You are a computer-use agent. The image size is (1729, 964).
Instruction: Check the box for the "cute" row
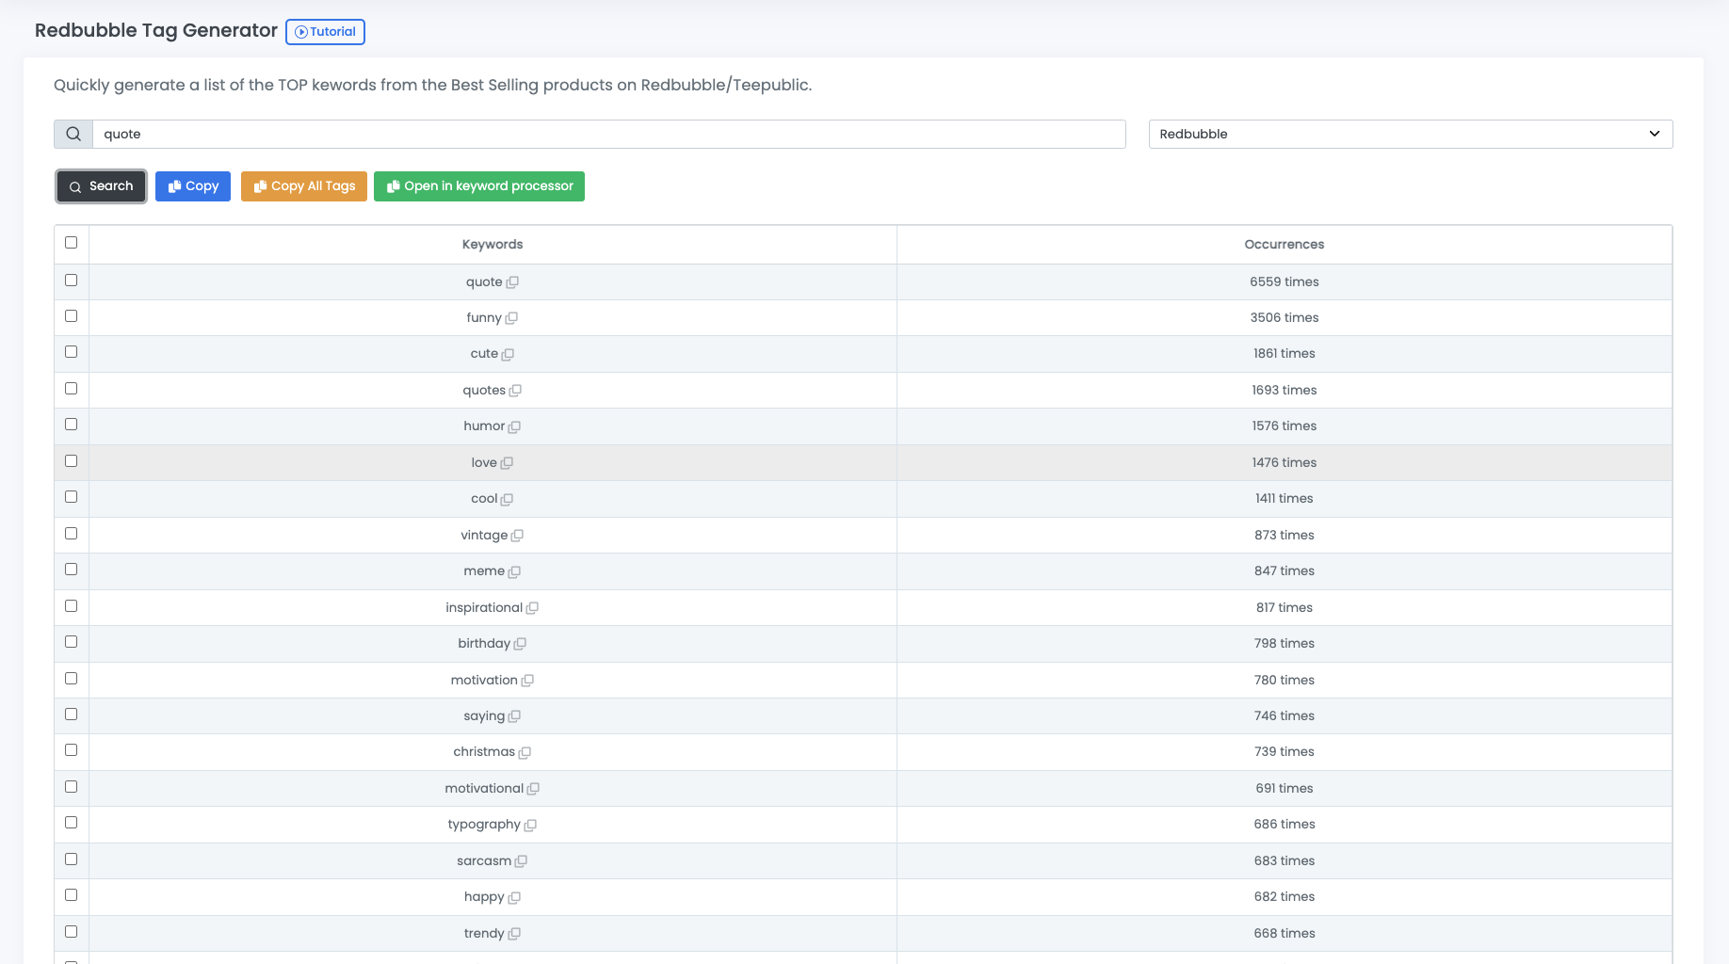(72, 352)
